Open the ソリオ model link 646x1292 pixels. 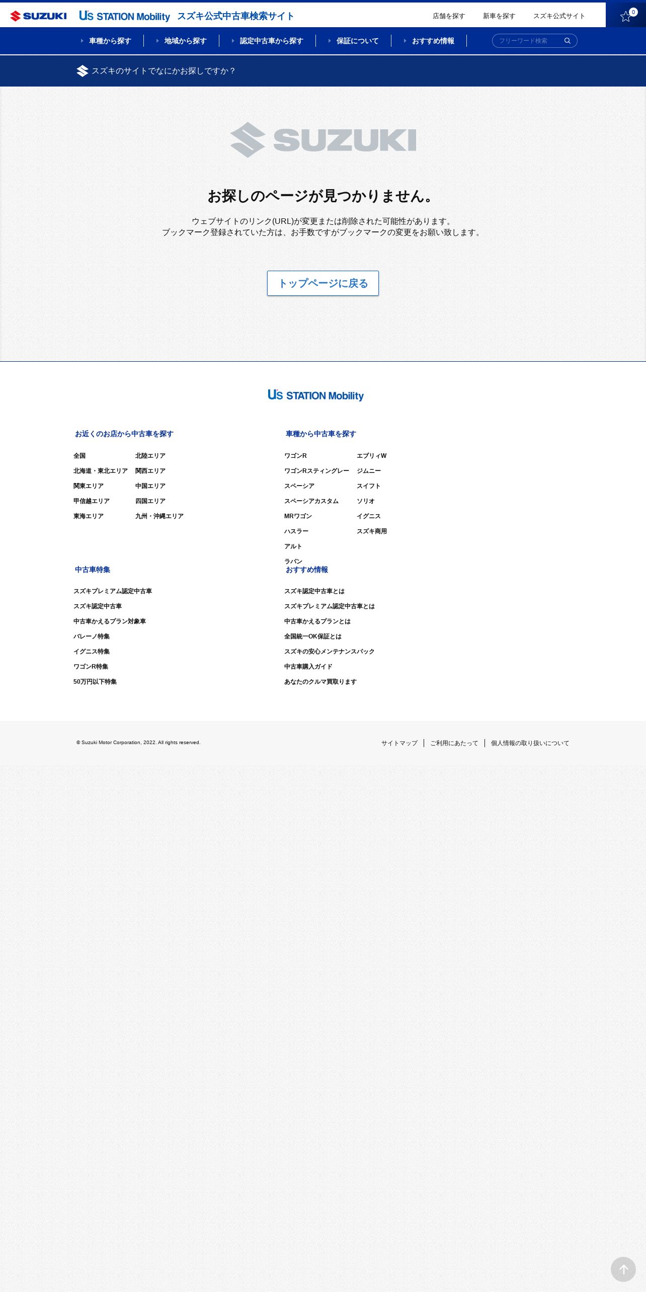[x=366, y=501]
